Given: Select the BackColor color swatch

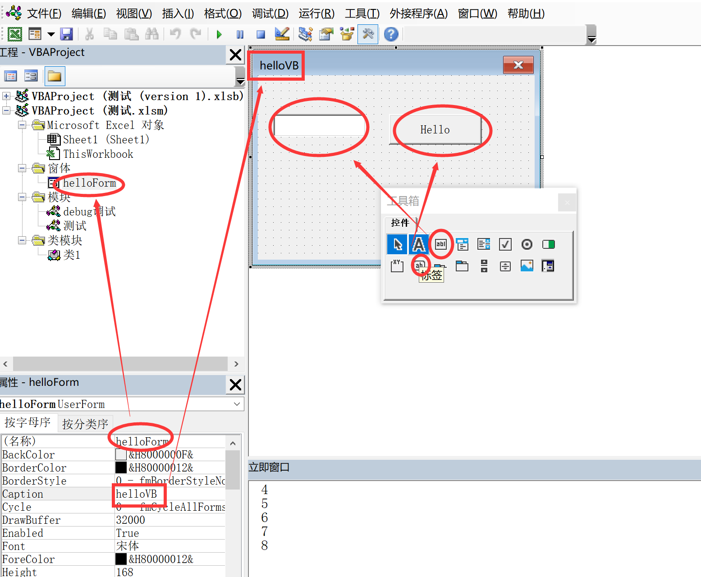Looking at the screenshot, I should click(120, 454).
